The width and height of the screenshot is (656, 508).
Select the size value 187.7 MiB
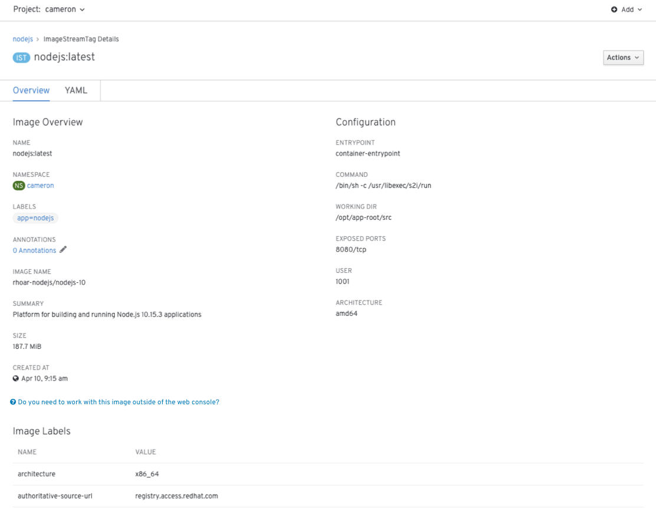27,347
